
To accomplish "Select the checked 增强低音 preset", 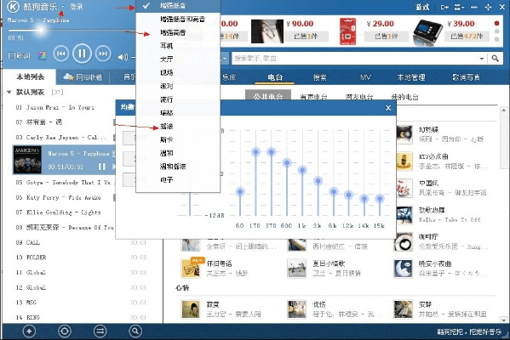I will (178, 6).
